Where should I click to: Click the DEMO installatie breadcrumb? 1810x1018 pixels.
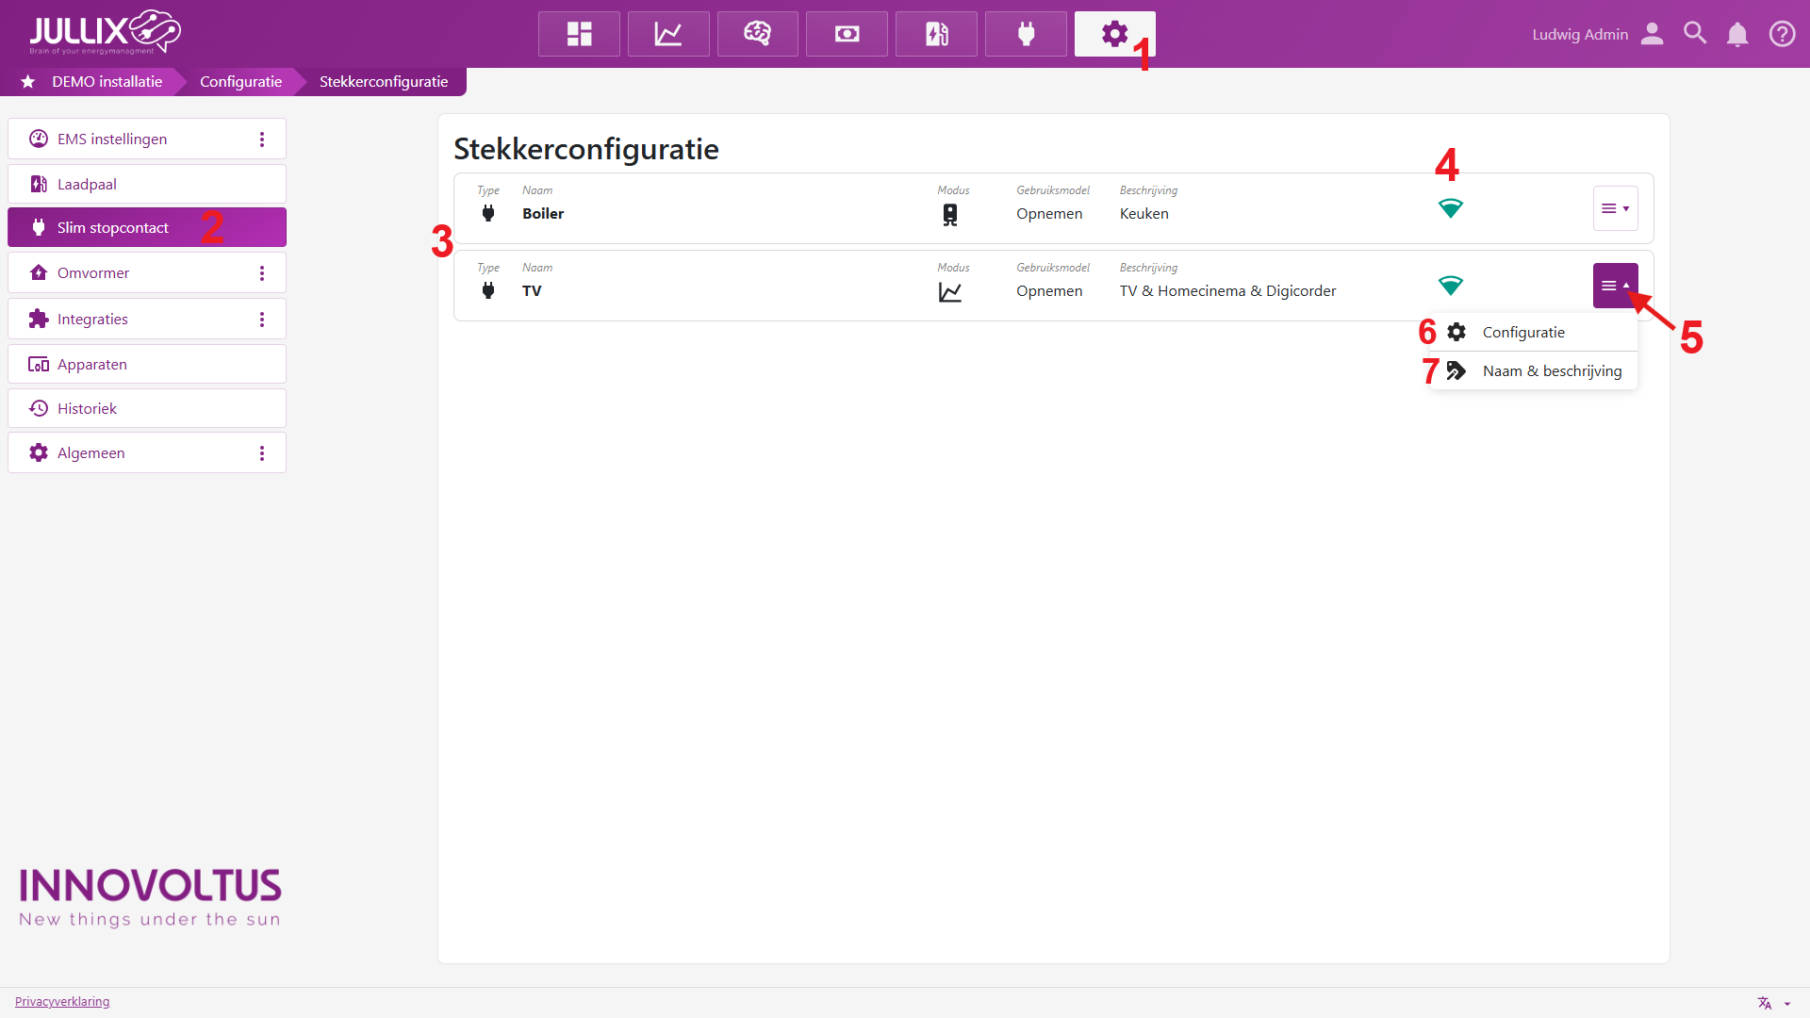(x=107, y=81)
